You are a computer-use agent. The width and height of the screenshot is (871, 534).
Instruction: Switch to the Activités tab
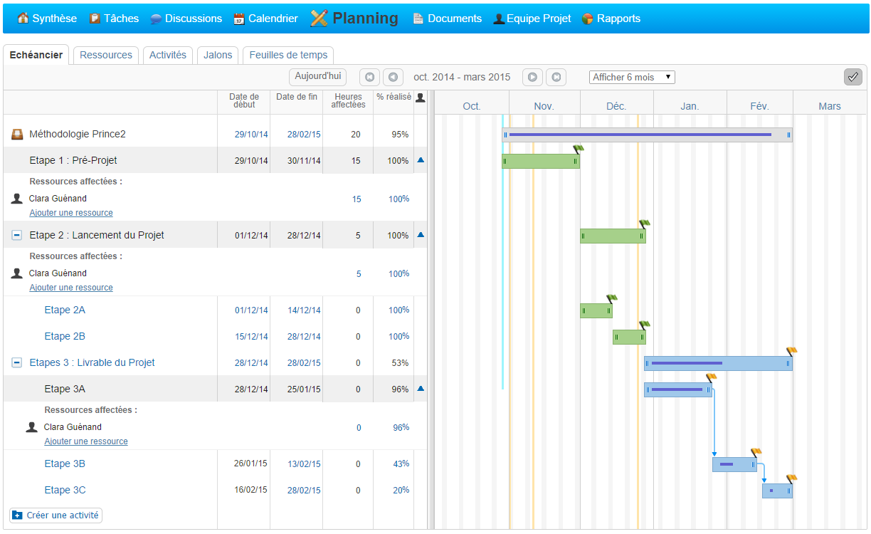click(x=168, y=55)
